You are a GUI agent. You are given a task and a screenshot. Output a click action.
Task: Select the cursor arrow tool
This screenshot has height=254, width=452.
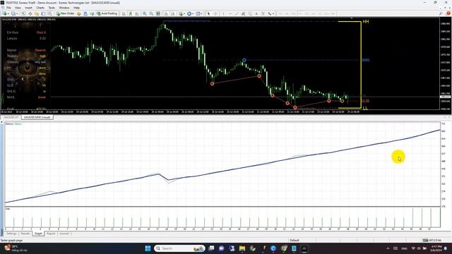tap(209, 13)
